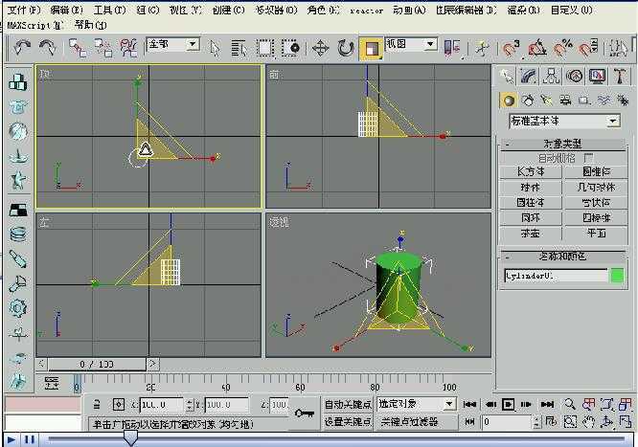Open the 编辑(E) menu
This screenshot has height=447, width=638.
coord(67,10)
